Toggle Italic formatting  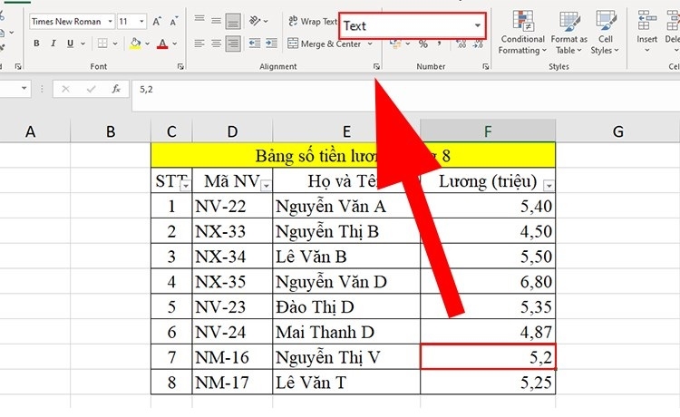[53, 44]
